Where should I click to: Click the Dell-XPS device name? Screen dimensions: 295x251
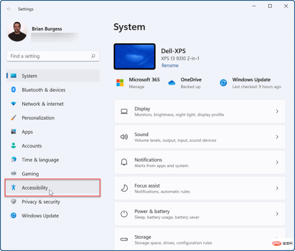tap(173, 51)
